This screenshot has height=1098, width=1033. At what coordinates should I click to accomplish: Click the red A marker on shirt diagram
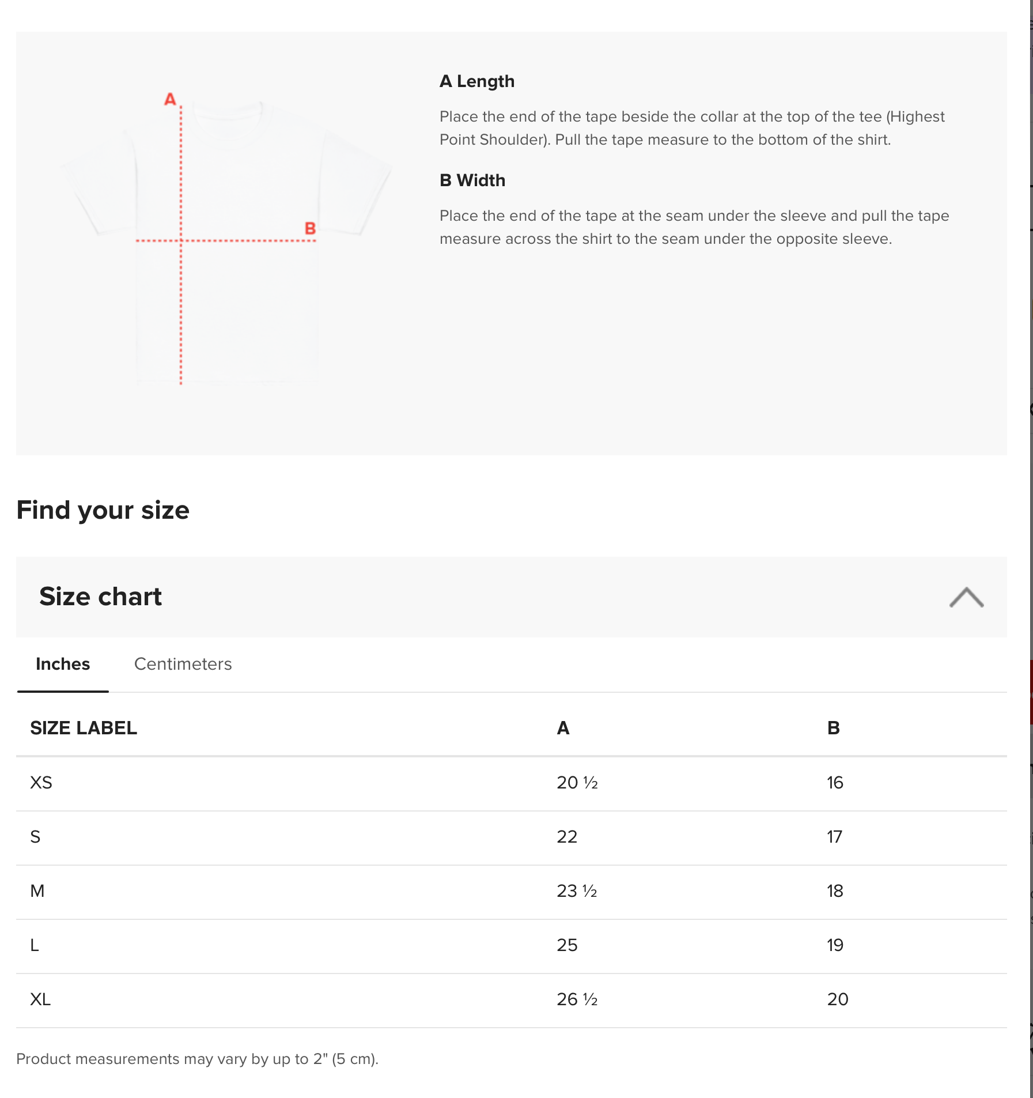pos(170,99)
